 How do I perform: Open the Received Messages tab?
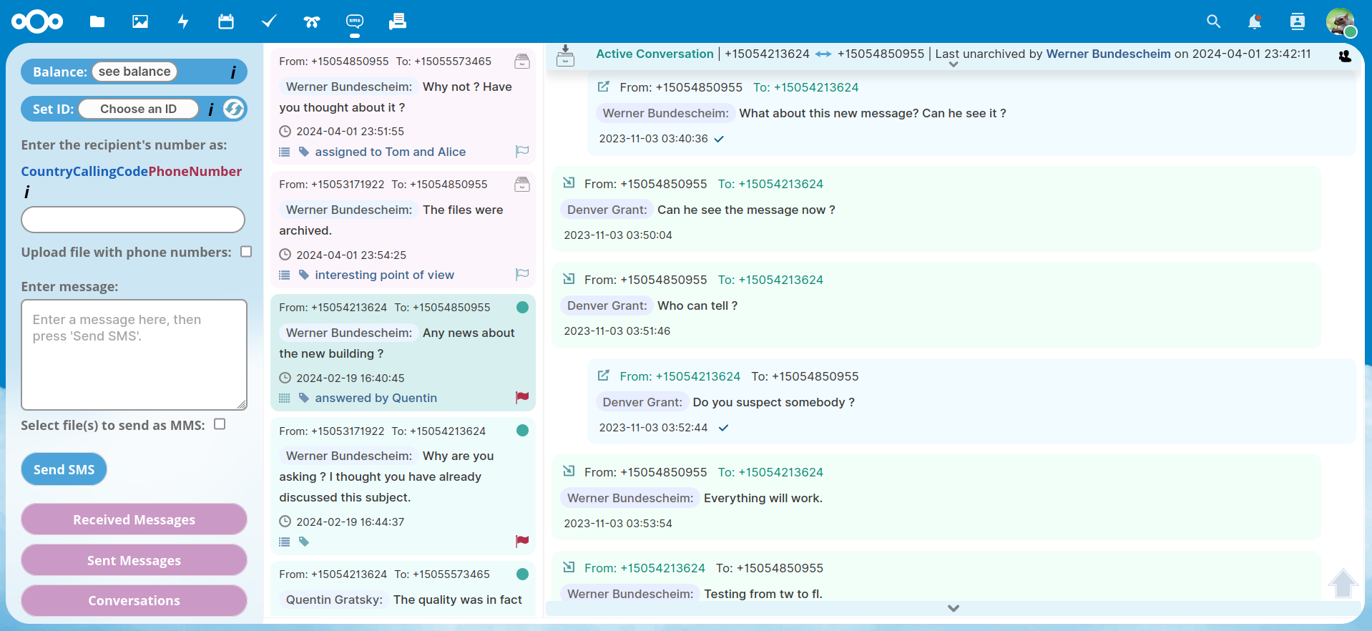pos(134,519)
